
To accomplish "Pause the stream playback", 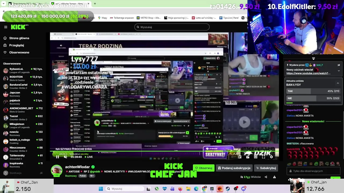I will (57, 157).
